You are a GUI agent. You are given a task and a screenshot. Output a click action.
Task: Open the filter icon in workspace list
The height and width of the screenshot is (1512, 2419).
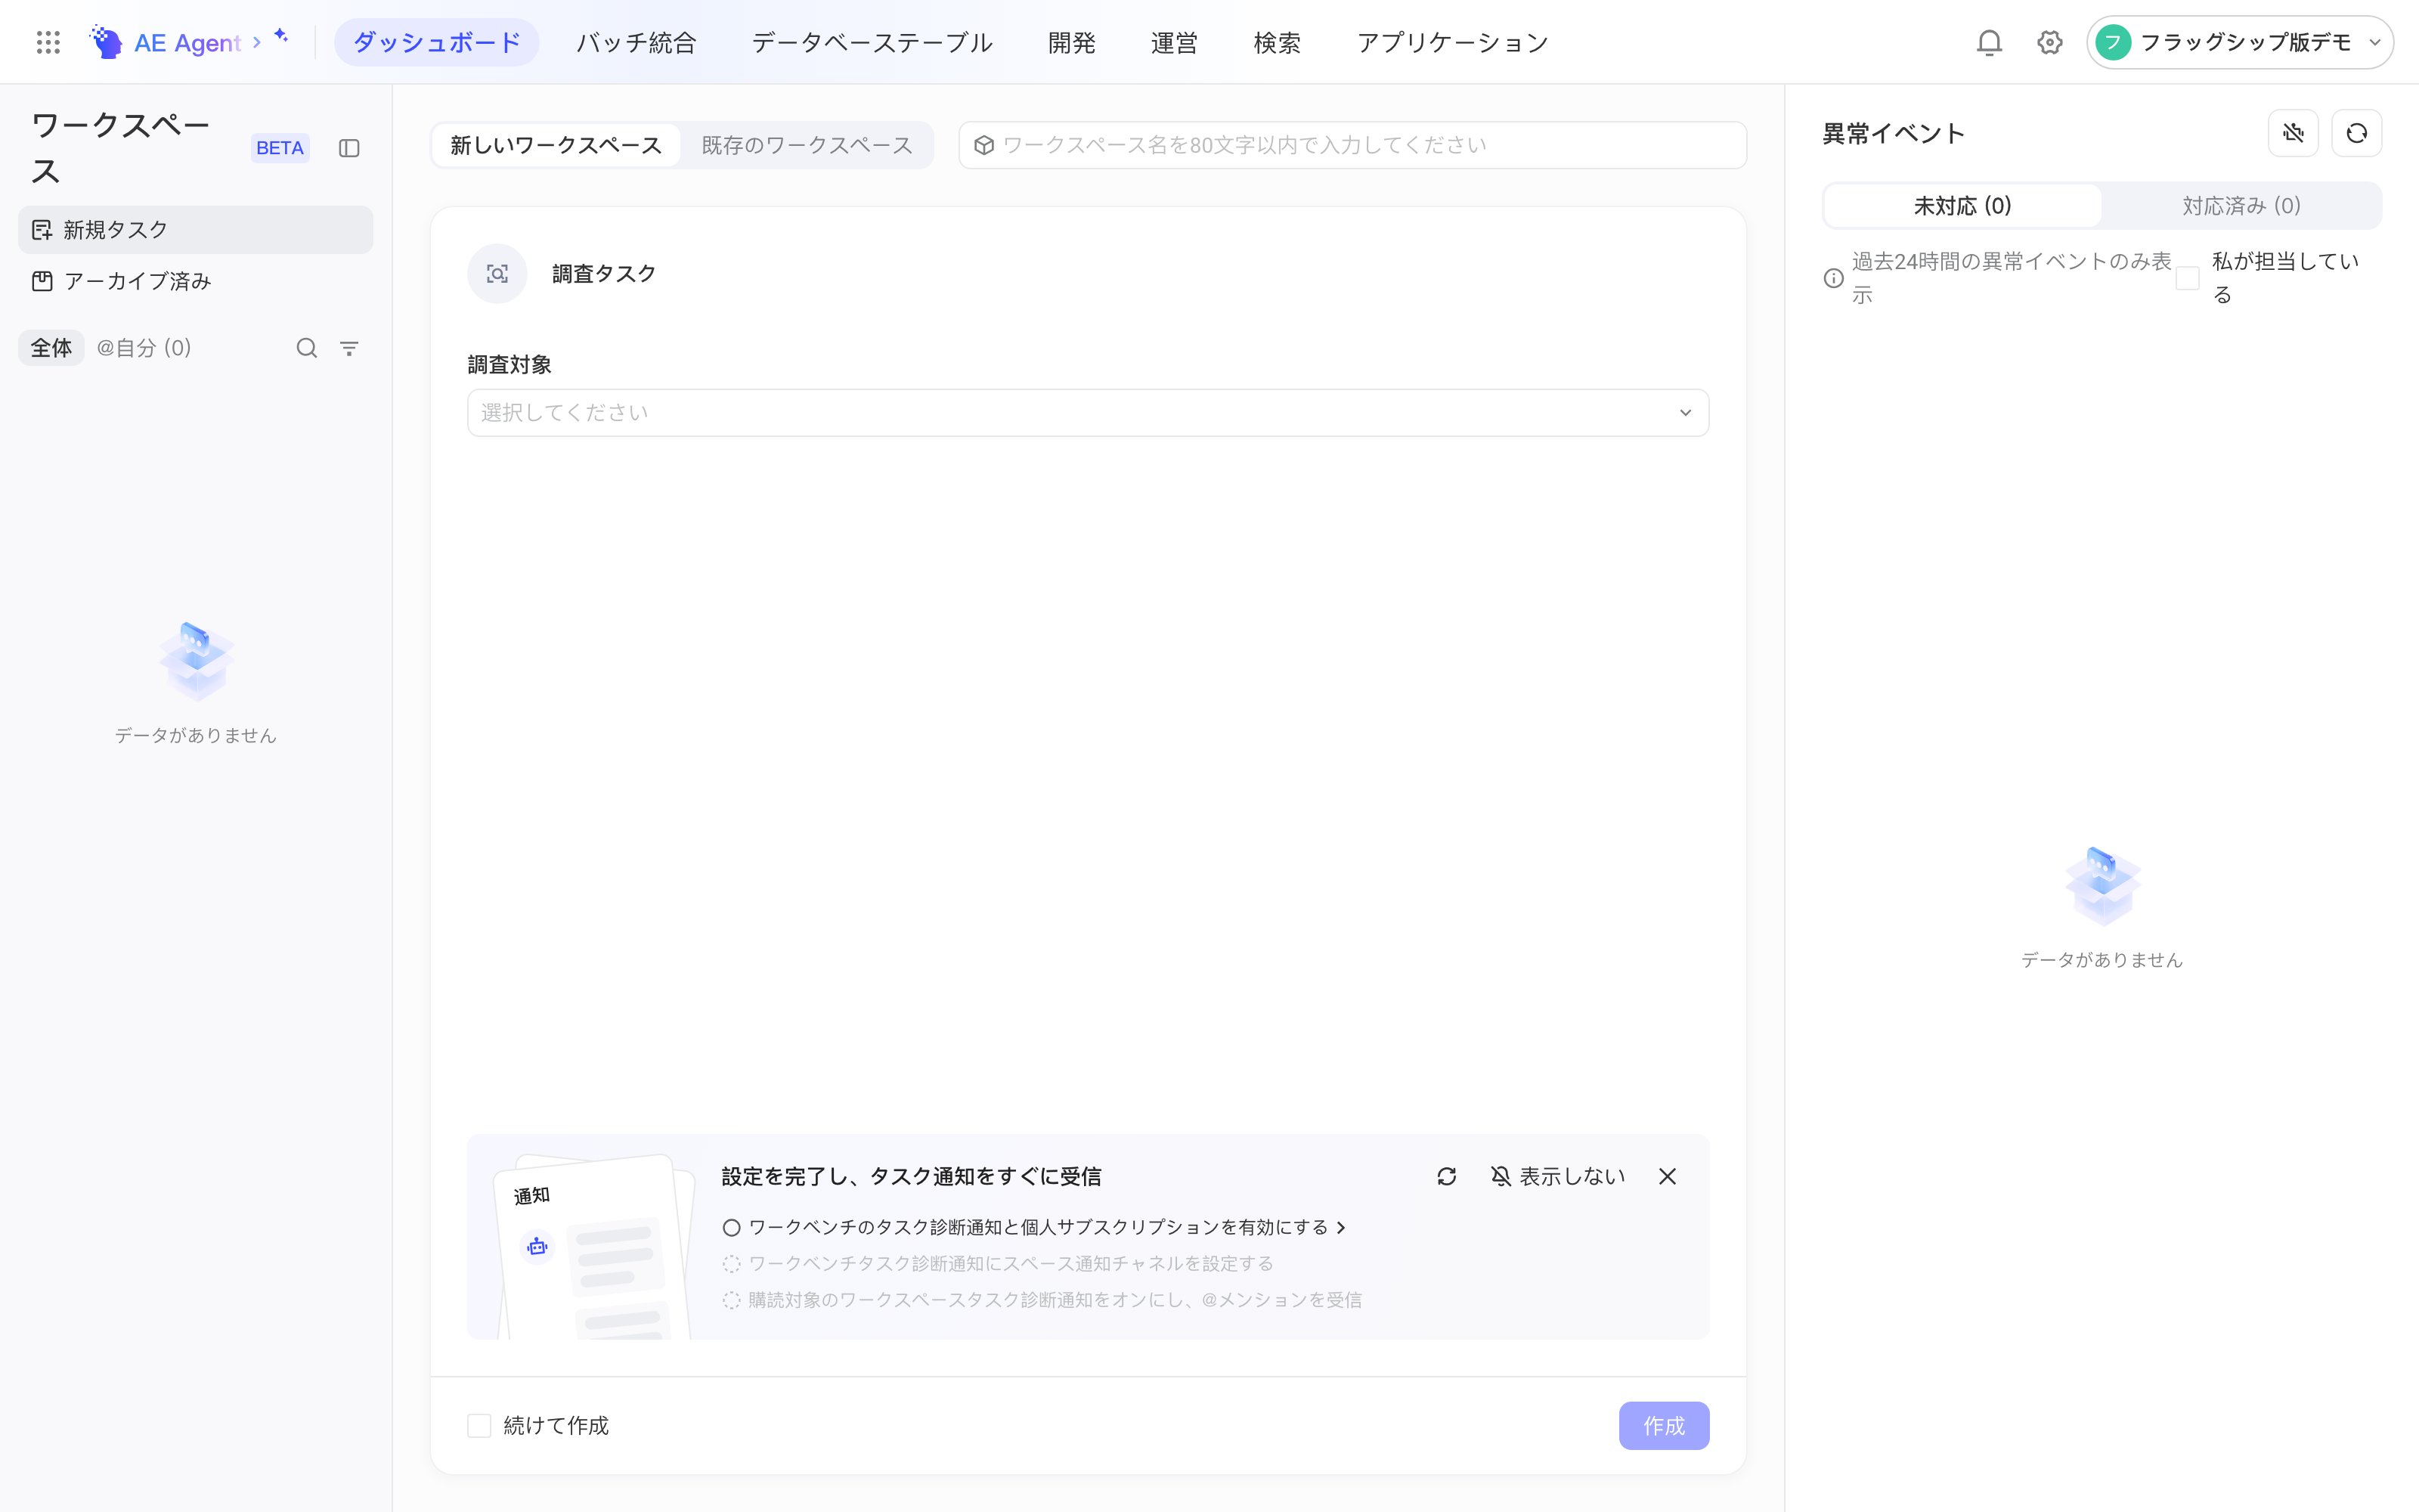tap(348, 348)
